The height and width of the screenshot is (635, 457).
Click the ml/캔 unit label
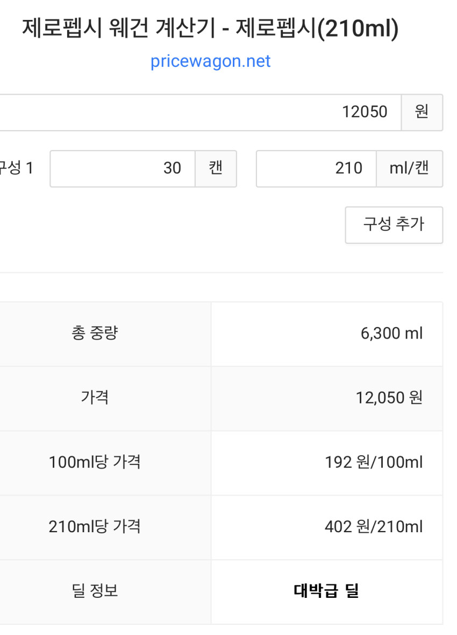(409, 168)
